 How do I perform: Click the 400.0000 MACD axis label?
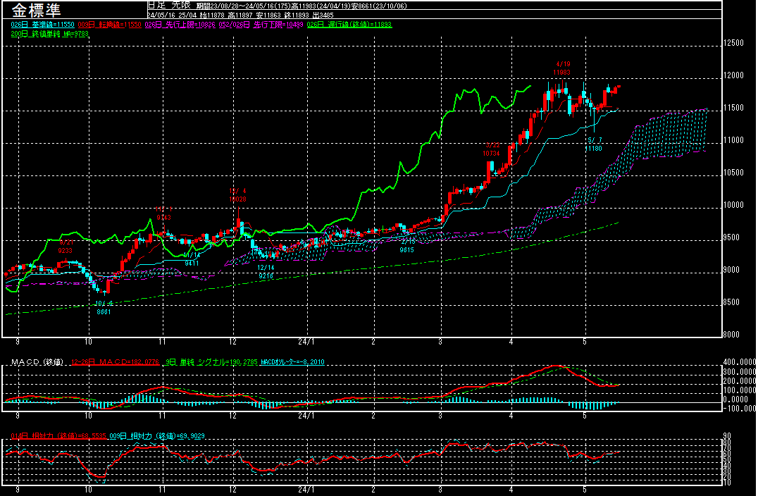pyautogui.click(x=740, y=362)
